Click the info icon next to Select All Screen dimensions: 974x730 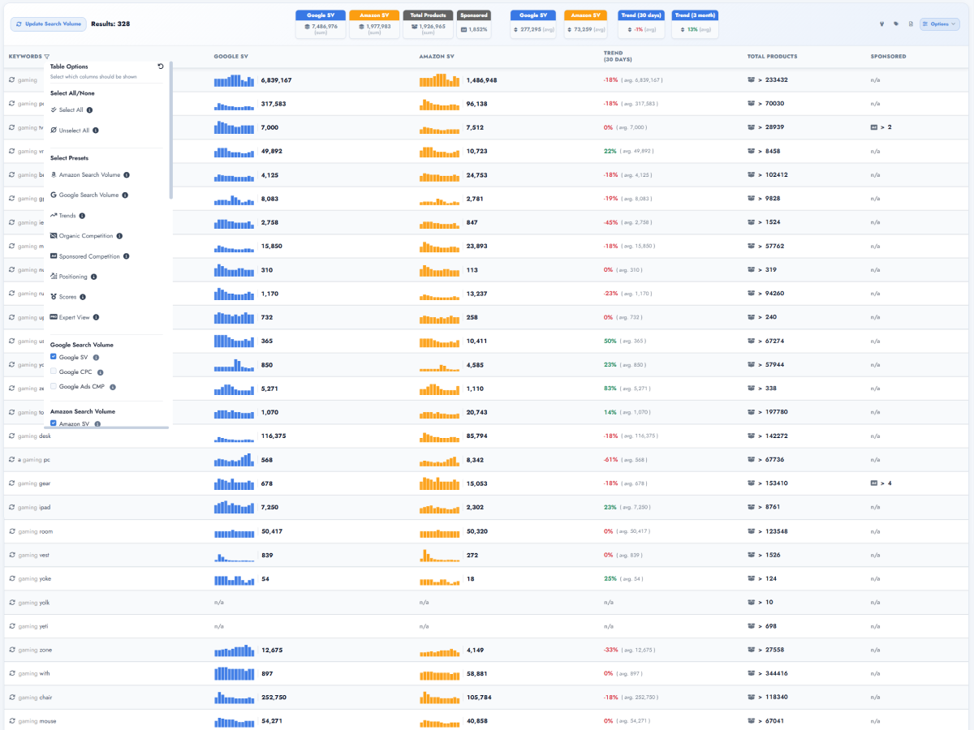[89, 109]
